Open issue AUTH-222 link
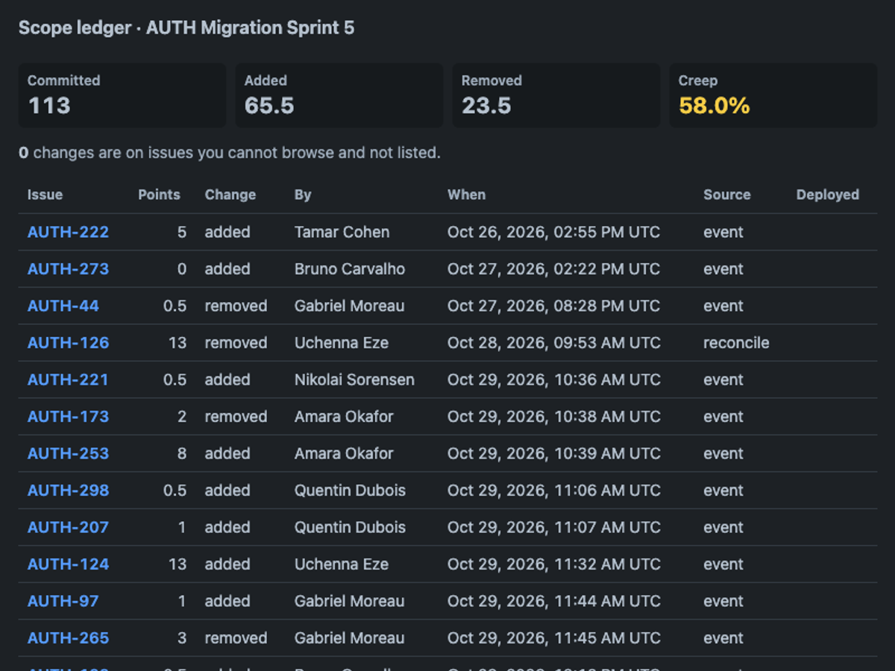895x671 pixels. pos(68,232)
